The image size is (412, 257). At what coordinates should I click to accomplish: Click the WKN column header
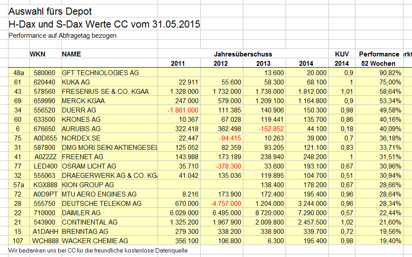37,54
